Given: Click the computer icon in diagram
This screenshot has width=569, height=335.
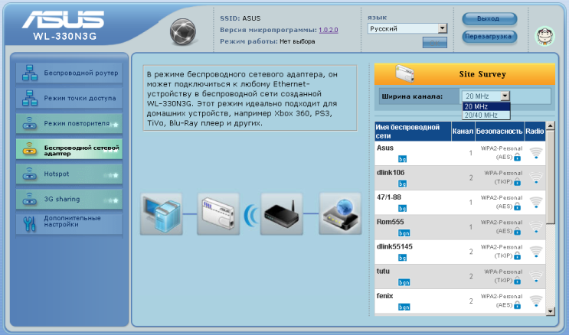Looking at the screenshot, I should coord(162,214).
